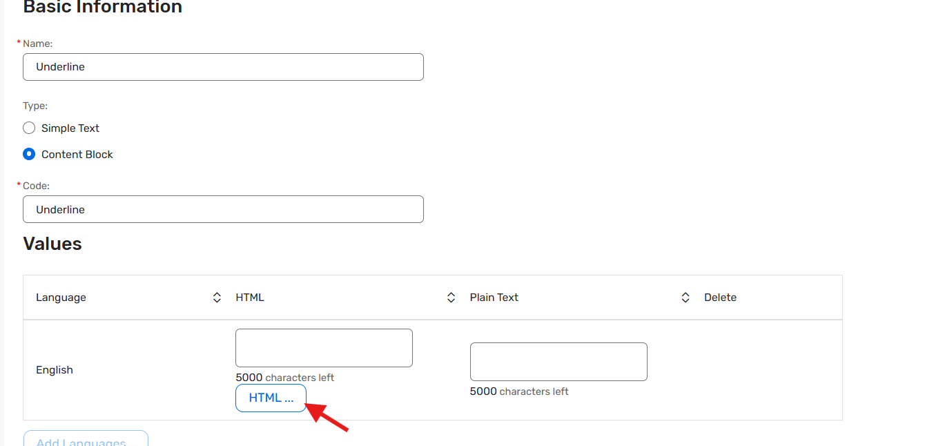Click the Simple Text option label

coord(70,128)
